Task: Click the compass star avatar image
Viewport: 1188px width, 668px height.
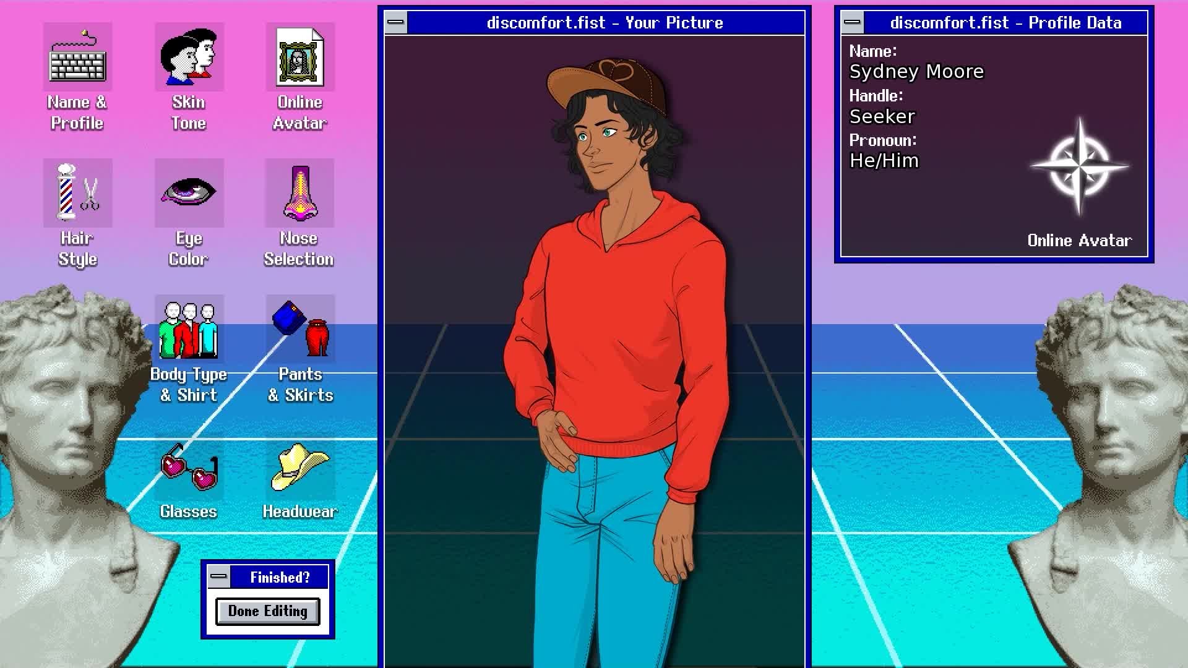Action: point(1079,166)
